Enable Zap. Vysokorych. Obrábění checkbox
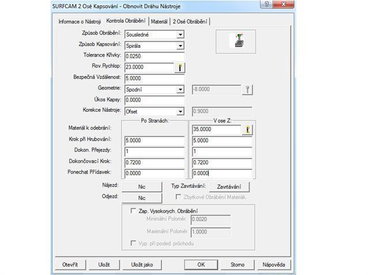The image size is (369, 275). (134, 211)
